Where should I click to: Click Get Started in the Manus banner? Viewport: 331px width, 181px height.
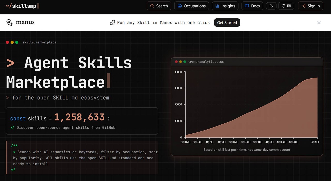point(227,22)
